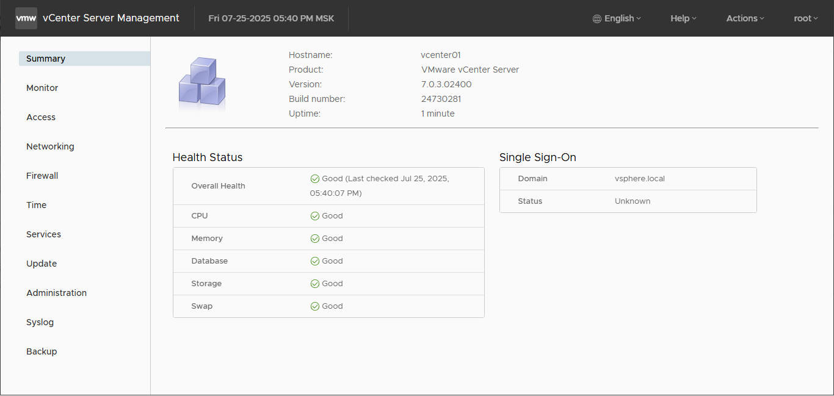Click the Version: label

[305, 84]
